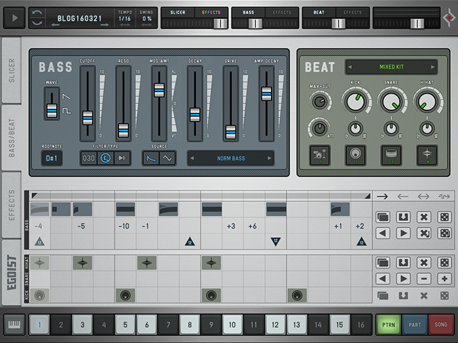Adjust the Swing 0% value

click(x=147, y=18)
